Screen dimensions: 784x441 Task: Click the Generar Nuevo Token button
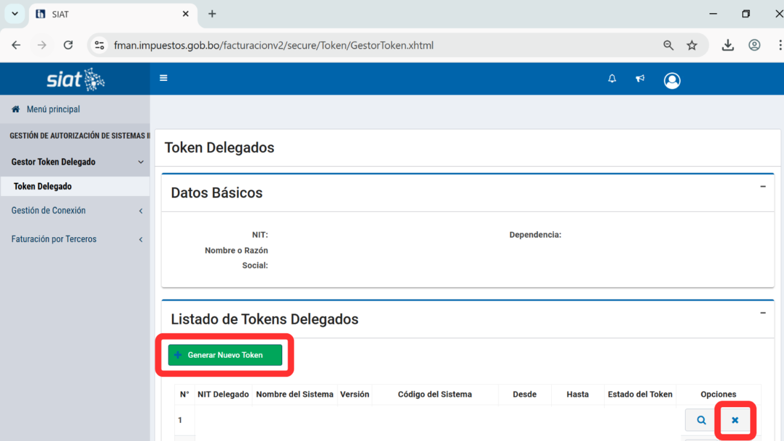pos(225,355)
